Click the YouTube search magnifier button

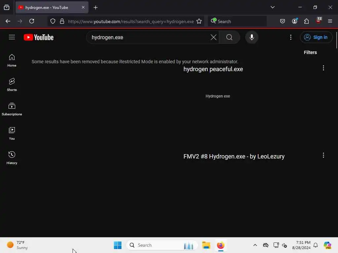click(229, 37)
